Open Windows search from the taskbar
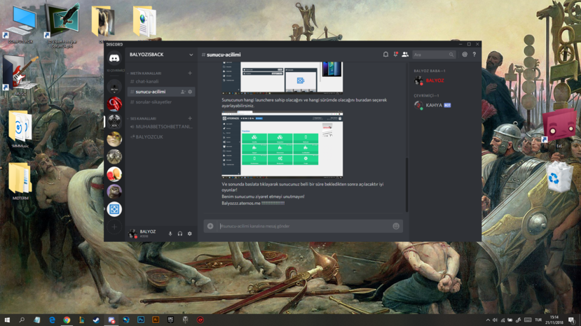Screen dimensions: 581x326 pos(22,320)
